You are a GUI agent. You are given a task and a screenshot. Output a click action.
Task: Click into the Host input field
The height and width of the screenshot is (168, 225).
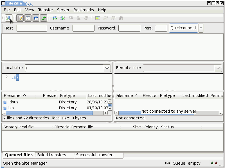[x=32, y=28]
